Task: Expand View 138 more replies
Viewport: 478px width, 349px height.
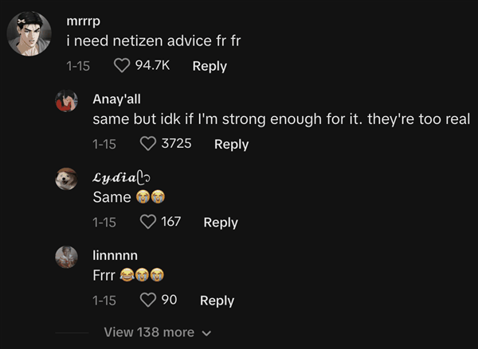Action: point(149,332)
